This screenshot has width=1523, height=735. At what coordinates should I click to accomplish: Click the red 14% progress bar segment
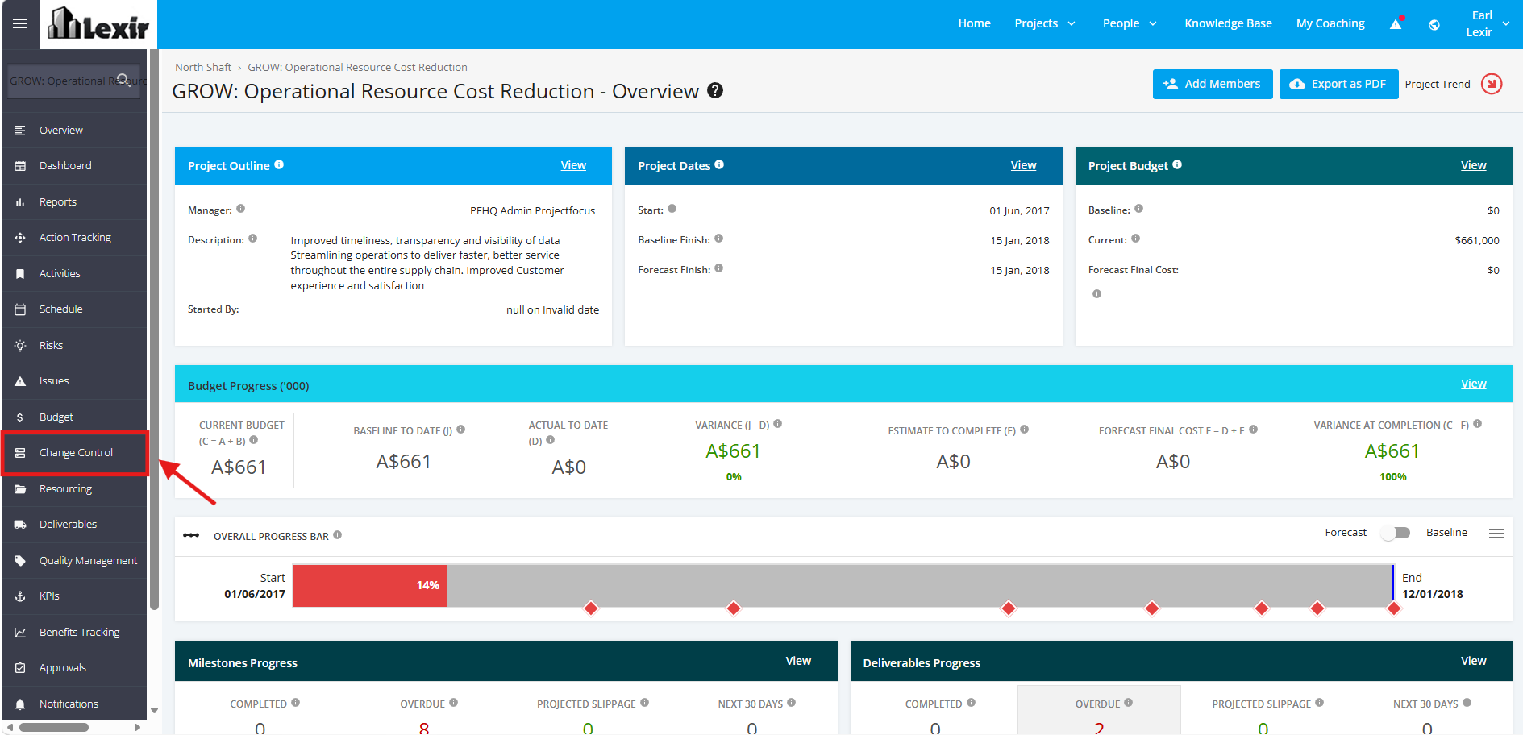click(370, 585)
